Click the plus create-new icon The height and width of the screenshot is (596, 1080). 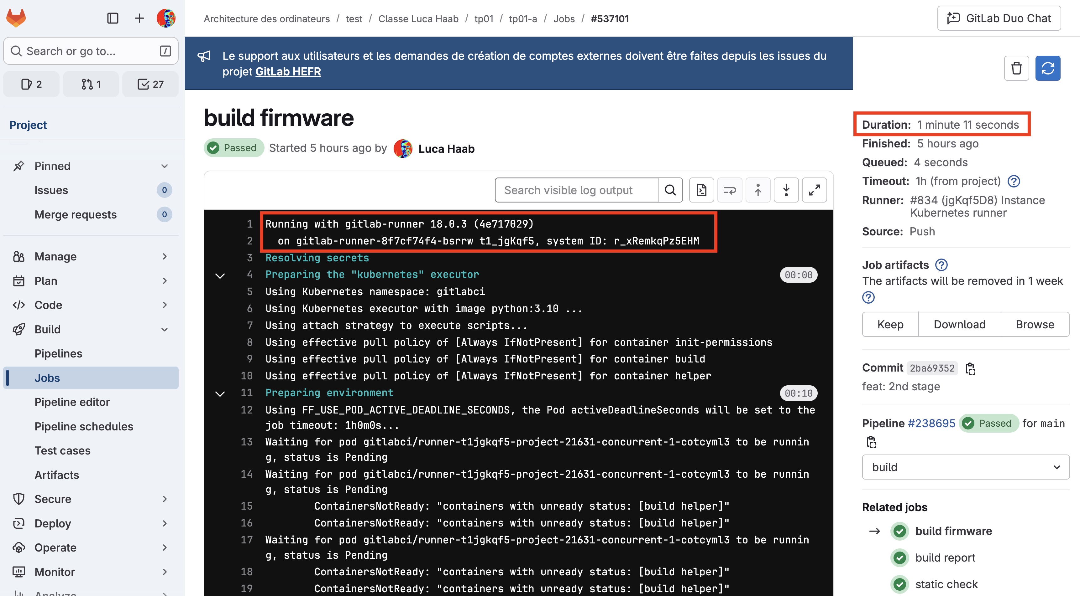[x=139, y=18]
